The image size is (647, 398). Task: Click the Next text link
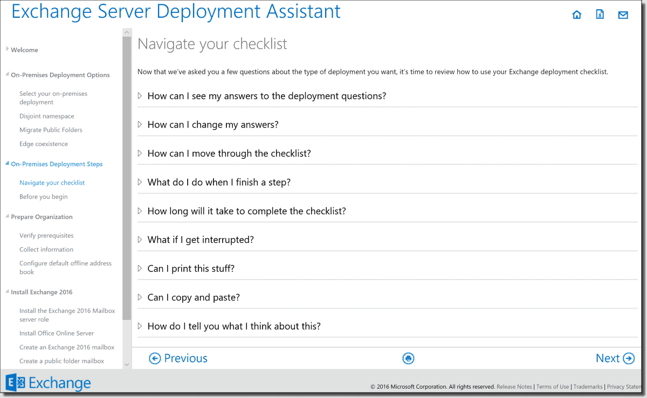[x=608, y=358]
